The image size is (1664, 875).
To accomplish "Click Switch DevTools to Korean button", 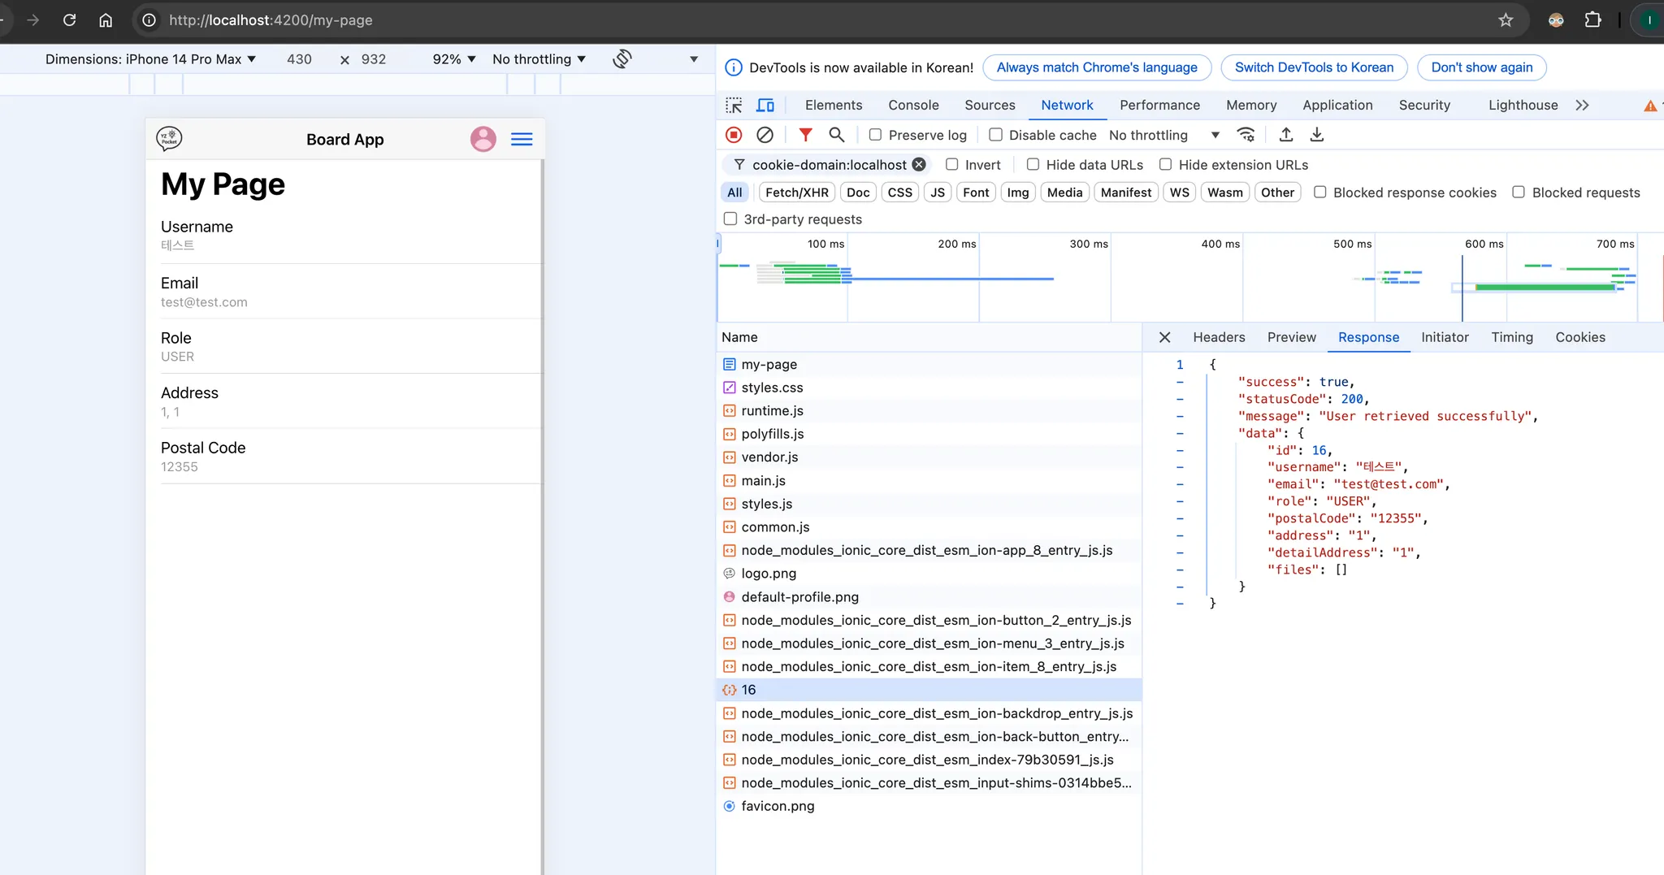I will point(1314,67).
